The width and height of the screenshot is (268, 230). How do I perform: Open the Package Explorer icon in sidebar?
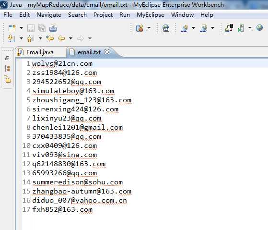click(7, 79)
